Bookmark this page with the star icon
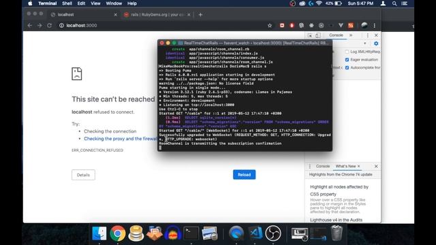 tap(270, 25)
